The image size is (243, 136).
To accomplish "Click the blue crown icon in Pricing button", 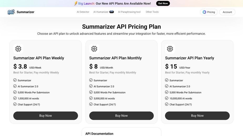I will click(x=204, y=12).
